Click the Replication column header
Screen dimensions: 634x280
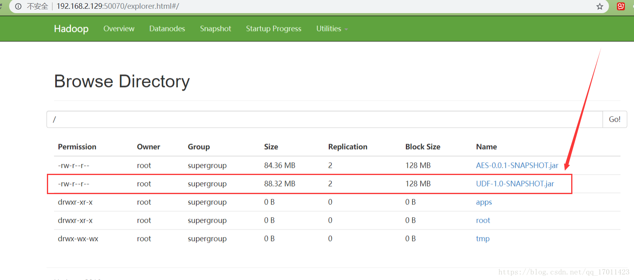tap(348, 147)
